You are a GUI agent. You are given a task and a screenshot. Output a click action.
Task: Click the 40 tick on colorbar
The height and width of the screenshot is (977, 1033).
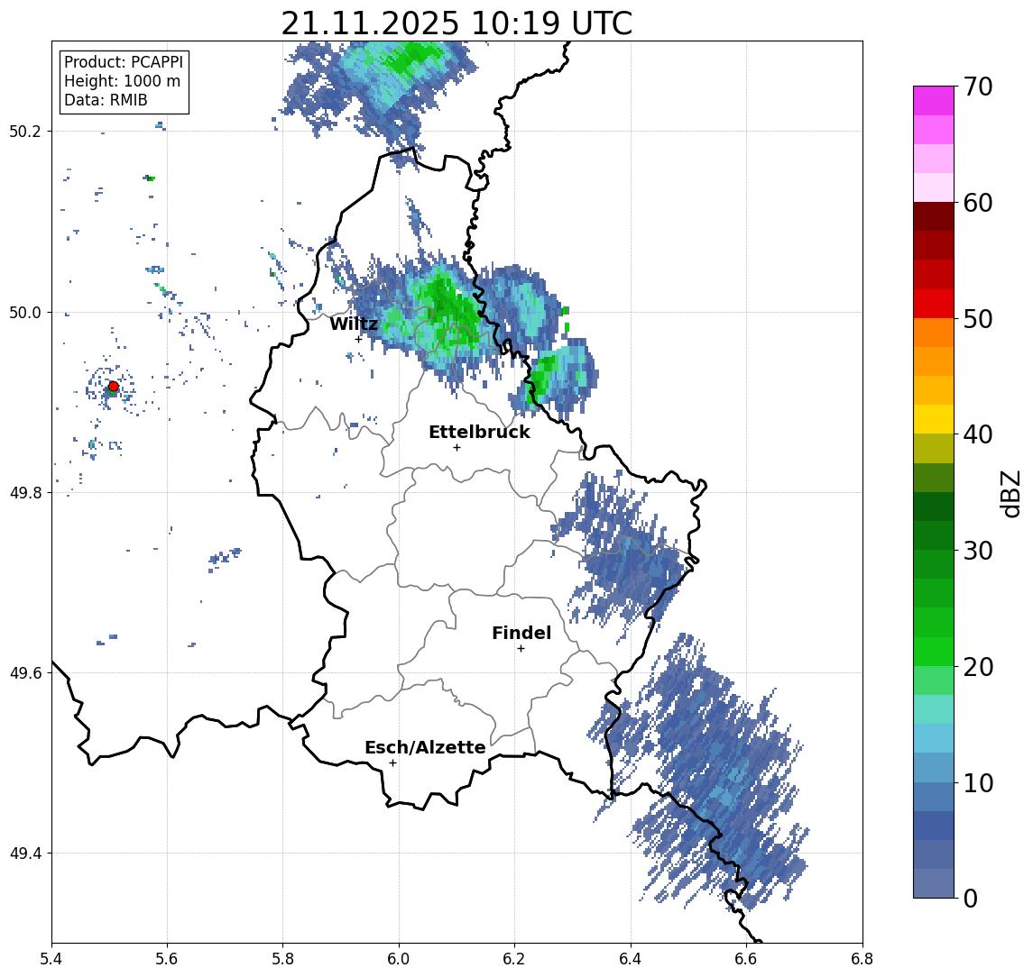click(x=978, y=434)
